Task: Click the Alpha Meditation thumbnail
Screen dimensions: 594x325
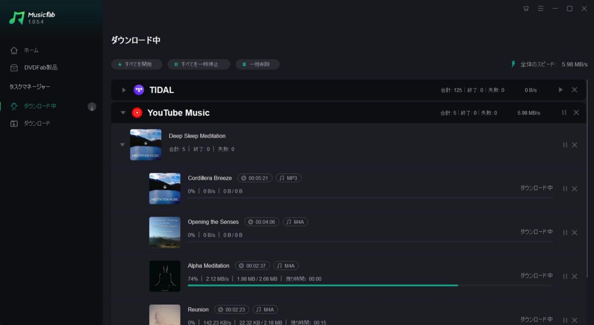Action: point(165,276)
